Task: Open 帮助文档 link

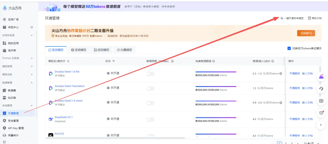Action: [315, 18]
